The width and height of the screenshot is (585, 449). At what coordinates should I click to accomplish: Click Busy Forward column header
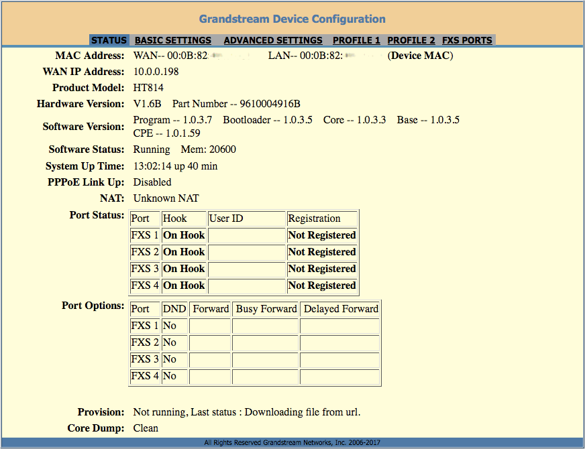coord(265,309)
